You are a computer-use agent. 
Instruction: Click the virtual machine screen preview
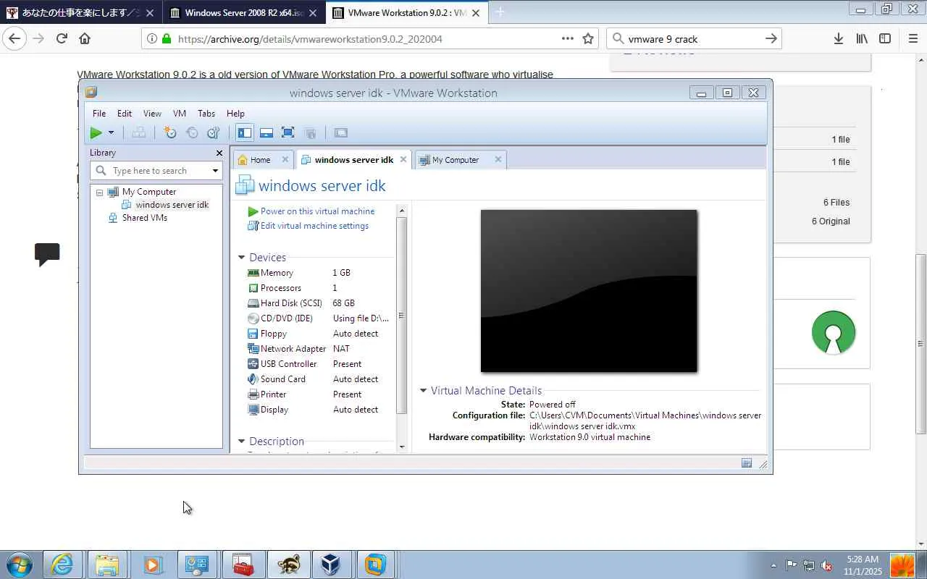tap(589, 291)
